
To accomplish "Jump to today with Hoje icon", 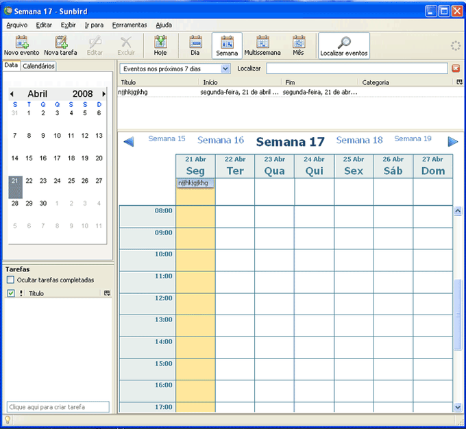I will (160, 45).
